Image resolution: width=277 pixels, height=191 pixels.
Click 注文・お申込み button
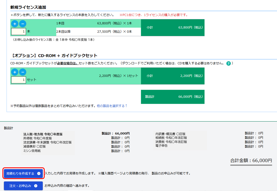[x=23, y=186]
